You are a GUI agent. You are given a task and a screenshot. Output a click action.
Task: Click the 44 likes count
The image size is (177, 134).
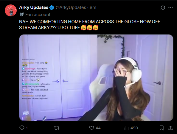tap(98, 128)
